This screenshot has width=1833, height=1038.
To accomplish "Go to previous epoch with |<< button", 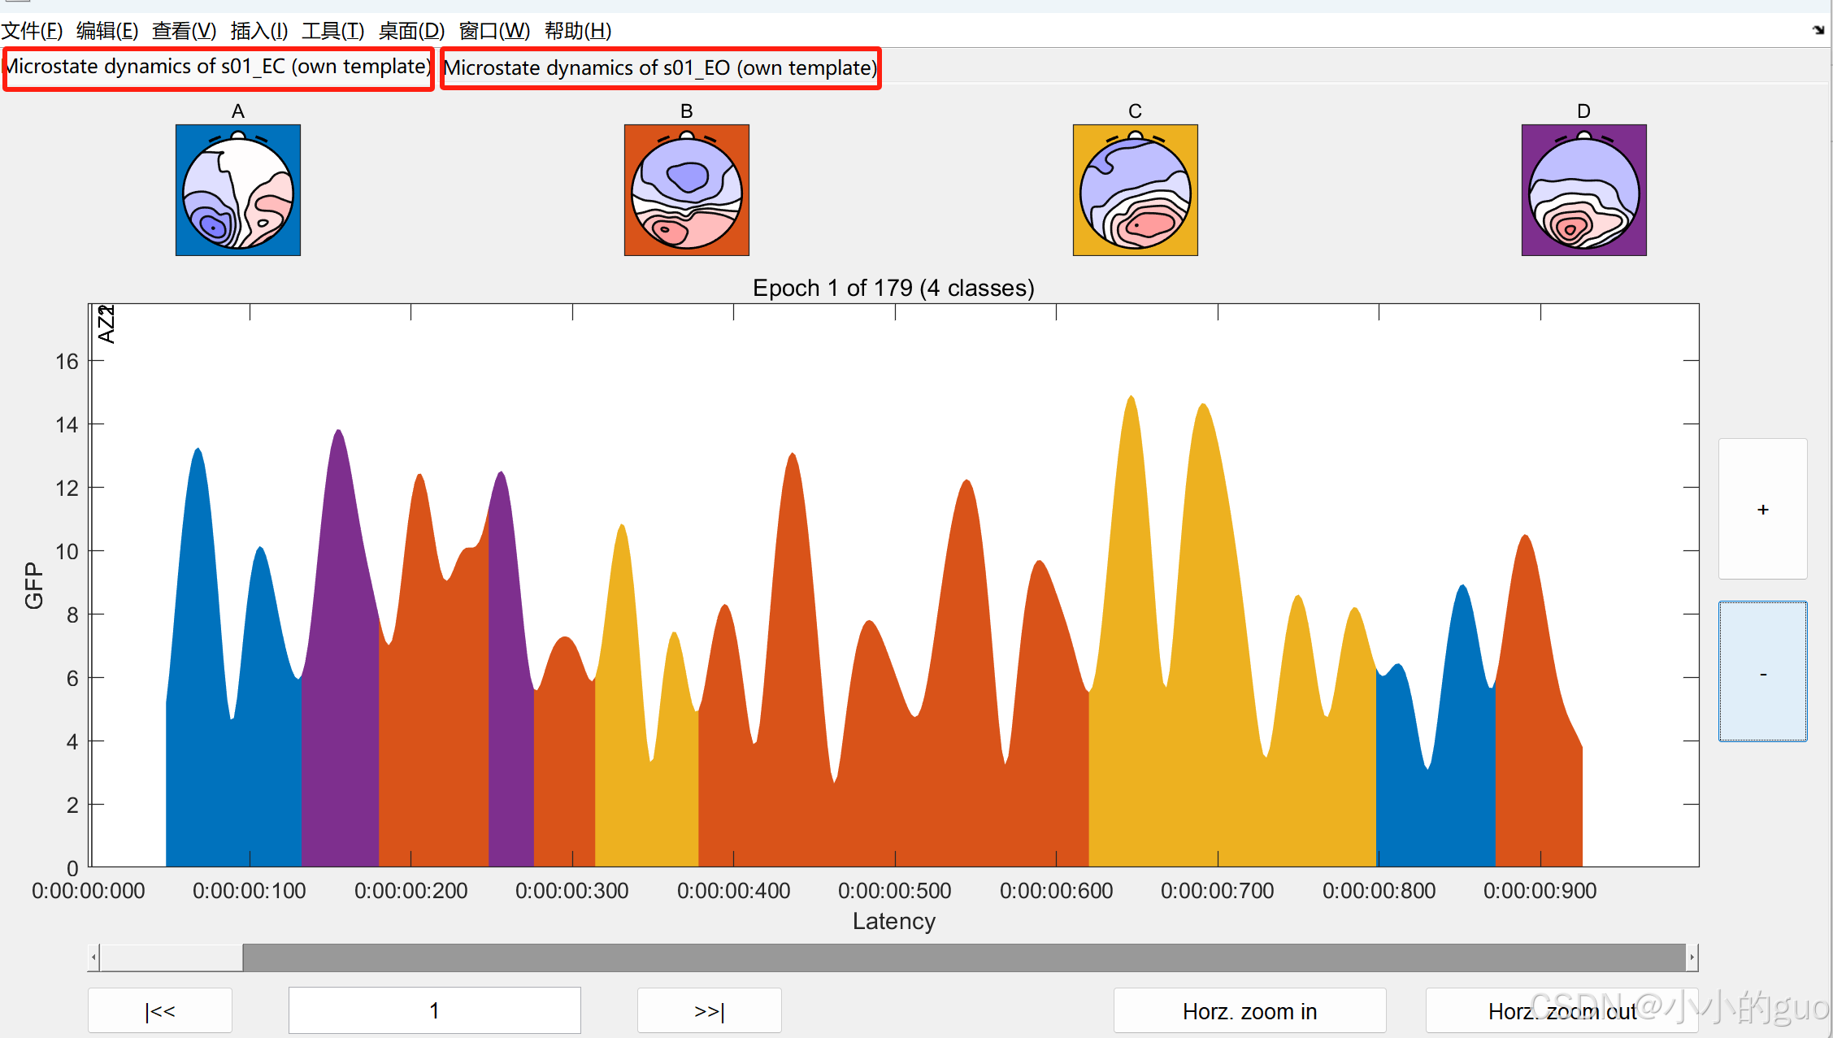I will pyautogui.click(x=160, y=1010).
